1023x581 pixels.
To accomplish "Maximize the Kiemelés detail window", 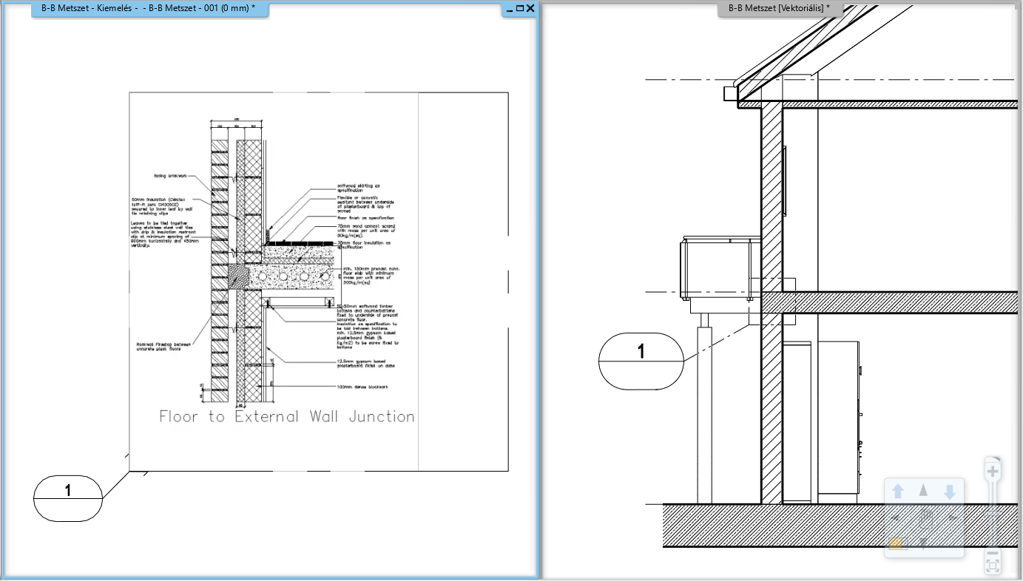I will pyautogui.click(x=520, y=9).
